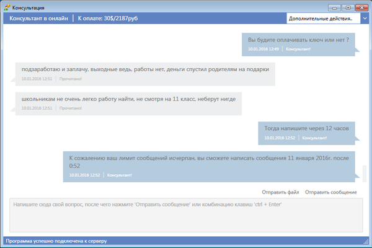Click the chat scrollbar down arrow
The height and width of the screenshot is (248, 372).
click(366, 183)
